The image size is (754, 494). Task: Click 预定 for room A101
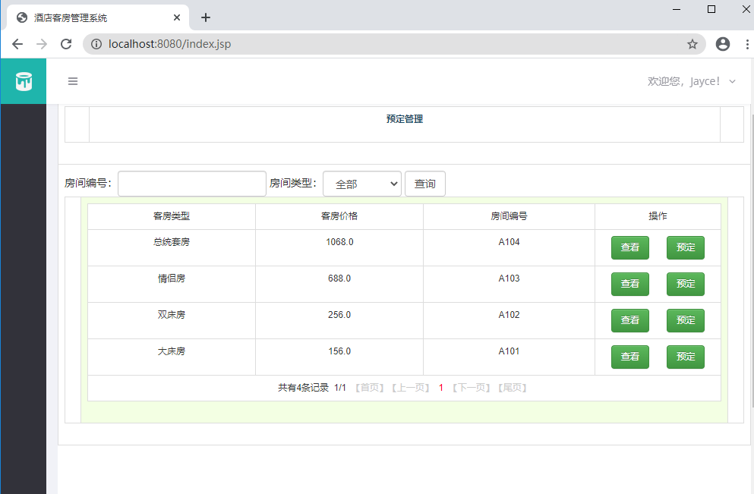[685, 357]
